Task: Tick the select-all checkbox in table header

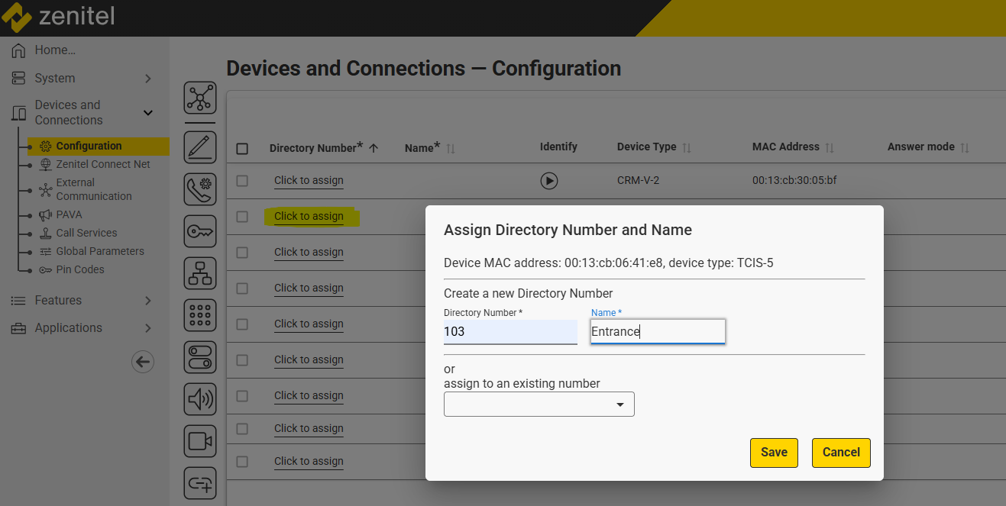Action: (242, 148)
